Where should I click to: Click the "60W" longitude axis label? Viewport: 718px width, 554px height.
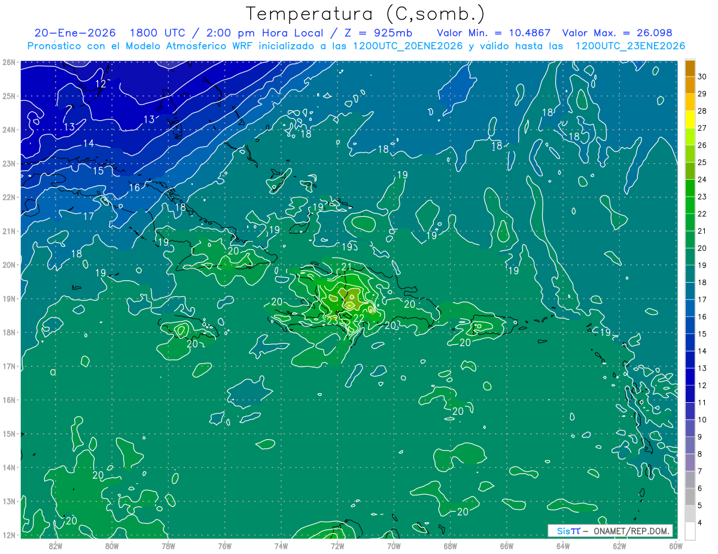point(676,546)
